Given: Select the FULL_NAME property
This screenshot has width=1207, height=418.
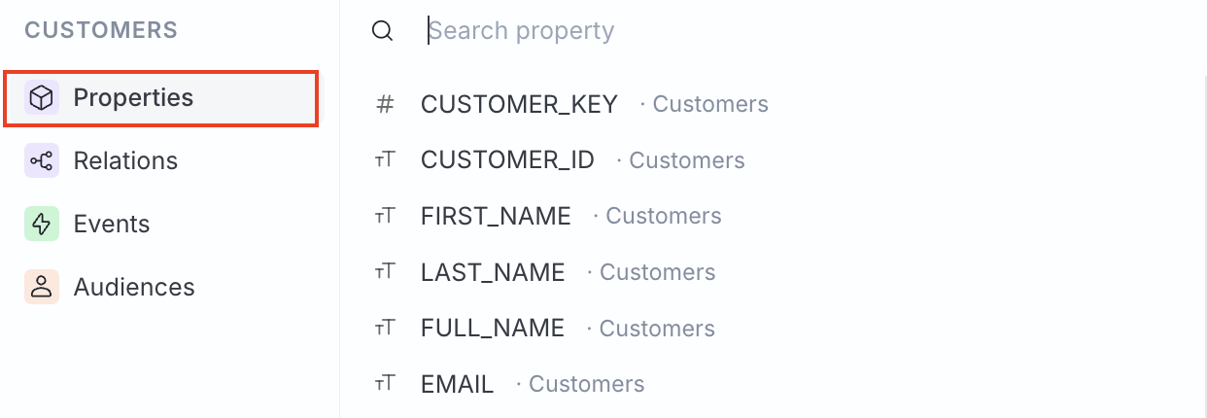Looking at the screenshot, I should tap(493, 329).
